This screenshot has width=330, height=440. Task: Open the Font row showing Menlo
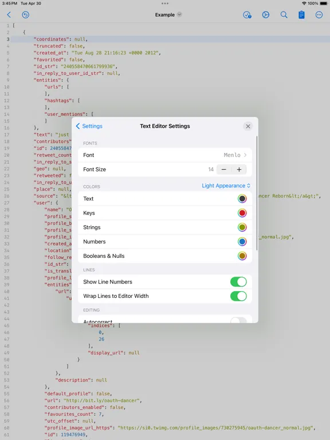click(x=165, y=155)
